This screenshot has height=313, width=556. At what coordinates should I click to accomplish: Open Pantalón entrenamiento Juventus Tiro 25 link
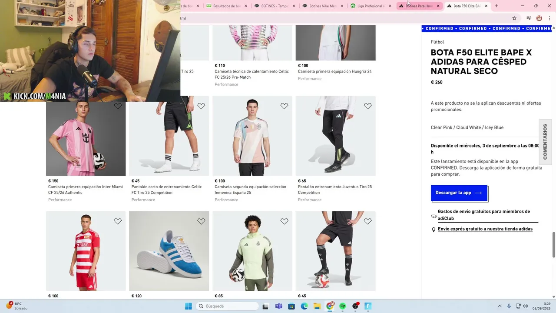(x=335, y=190)
